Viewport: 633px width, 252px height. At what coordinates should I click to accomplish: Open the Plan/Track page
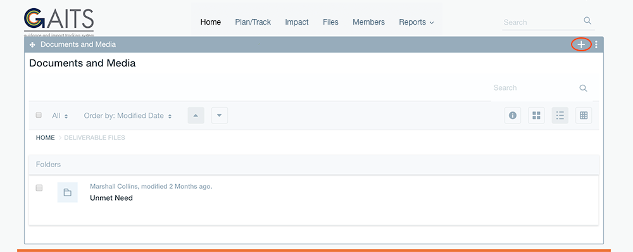(x=253, y=22)
